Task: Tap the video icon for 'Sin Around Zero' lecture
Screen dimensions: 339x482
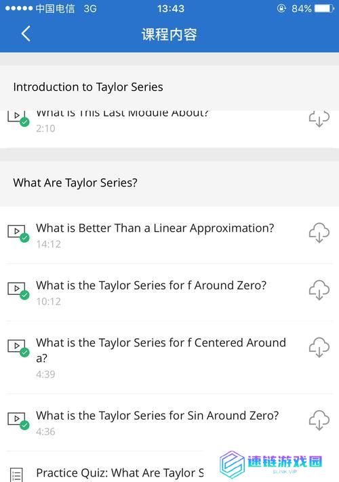Action: [x=18, y=420]
